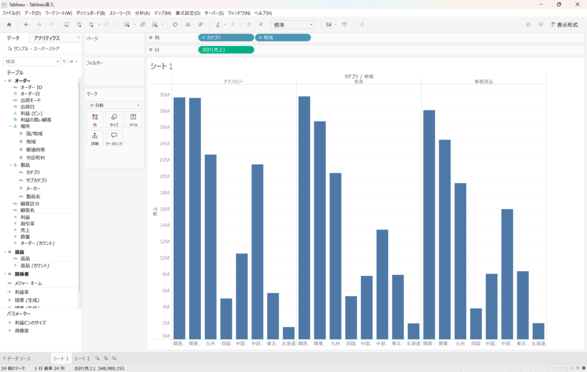Click the Tableau home icon in toolbar
This screenshot has width=587, height=372.
(x=9, y=25)
